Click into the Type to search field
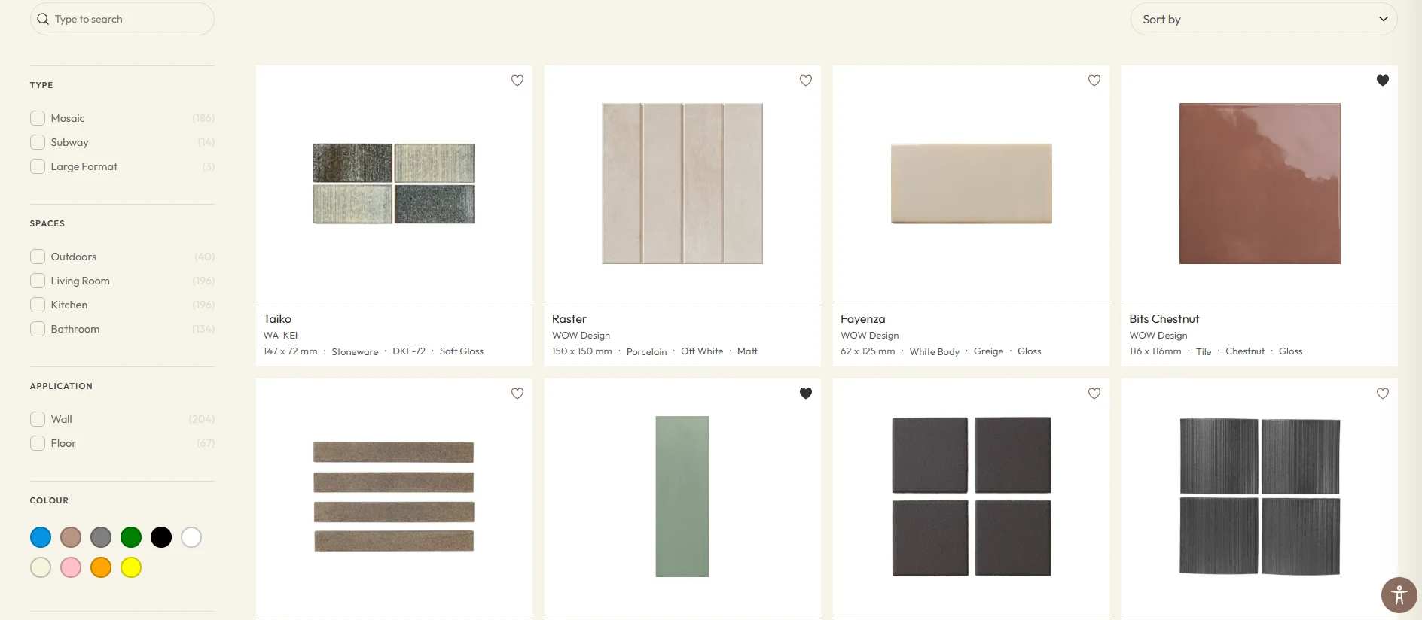The height and width of the screenshot is (620, 1422). click(x=122, y=19)
